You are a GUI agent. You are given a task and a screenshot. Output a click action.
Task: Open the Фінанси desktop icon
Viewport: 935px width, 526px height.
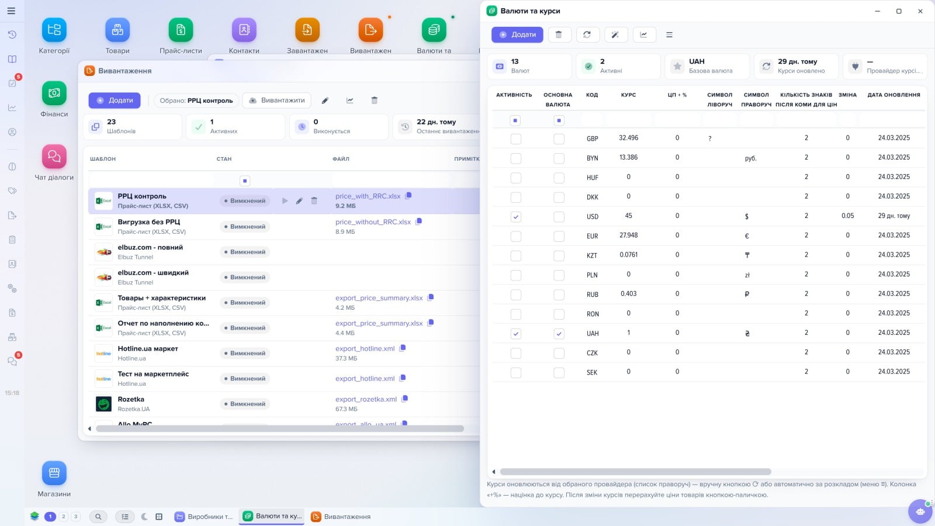(54, 94)
